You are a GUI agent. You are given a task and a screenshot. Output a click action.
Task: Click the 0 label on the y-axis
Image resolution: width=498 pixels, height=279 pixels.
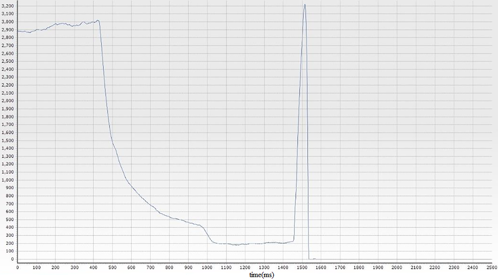click(12, 259)
